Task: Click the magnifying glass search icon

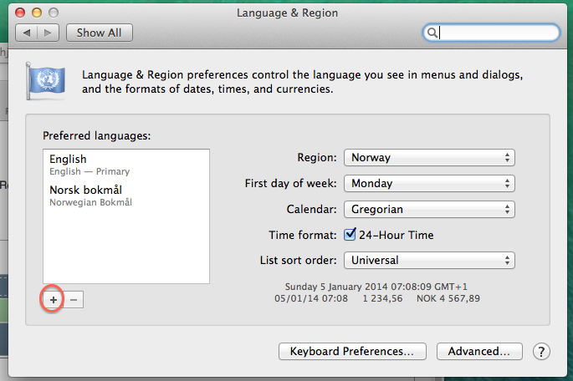Action: (x=432, y=33)
